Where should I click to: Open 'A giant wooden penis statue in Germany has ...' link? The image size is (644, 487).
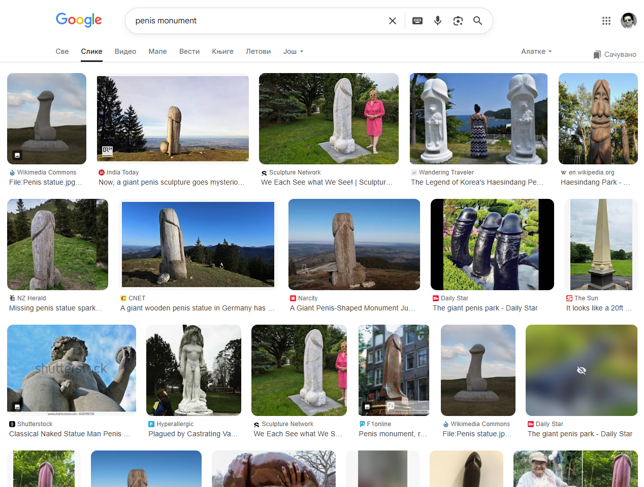[197, 308]
